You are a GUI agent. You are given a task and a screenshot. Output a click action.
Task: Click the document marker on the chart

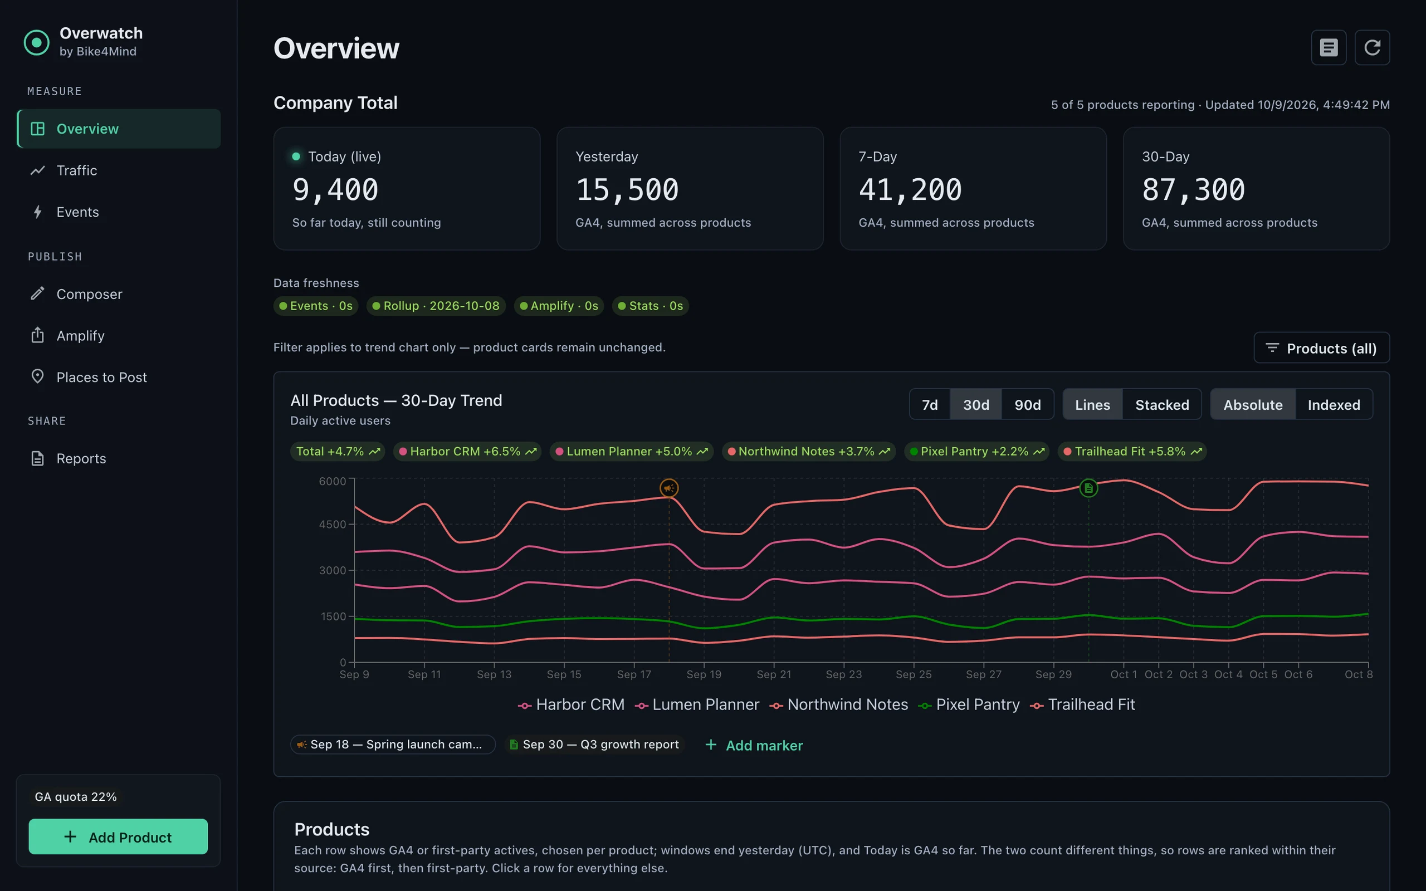[1088, 488]
